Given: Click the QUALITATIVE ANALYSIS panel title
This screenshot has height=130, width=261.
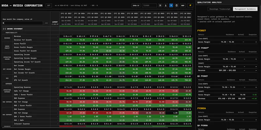Looking at the screenshot, I should (209, 2).
